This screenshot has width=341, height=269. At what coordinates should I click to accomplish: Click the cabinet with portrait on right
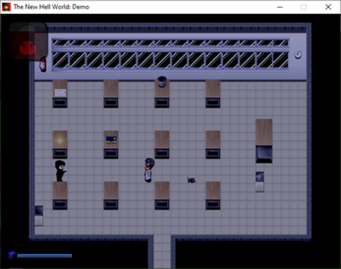pyautogui.click(x=260, y=182)
